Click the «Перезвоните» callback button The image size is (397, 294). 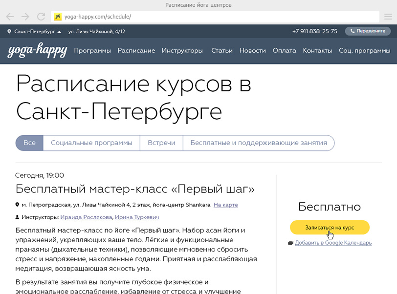(x=368, y=31)
